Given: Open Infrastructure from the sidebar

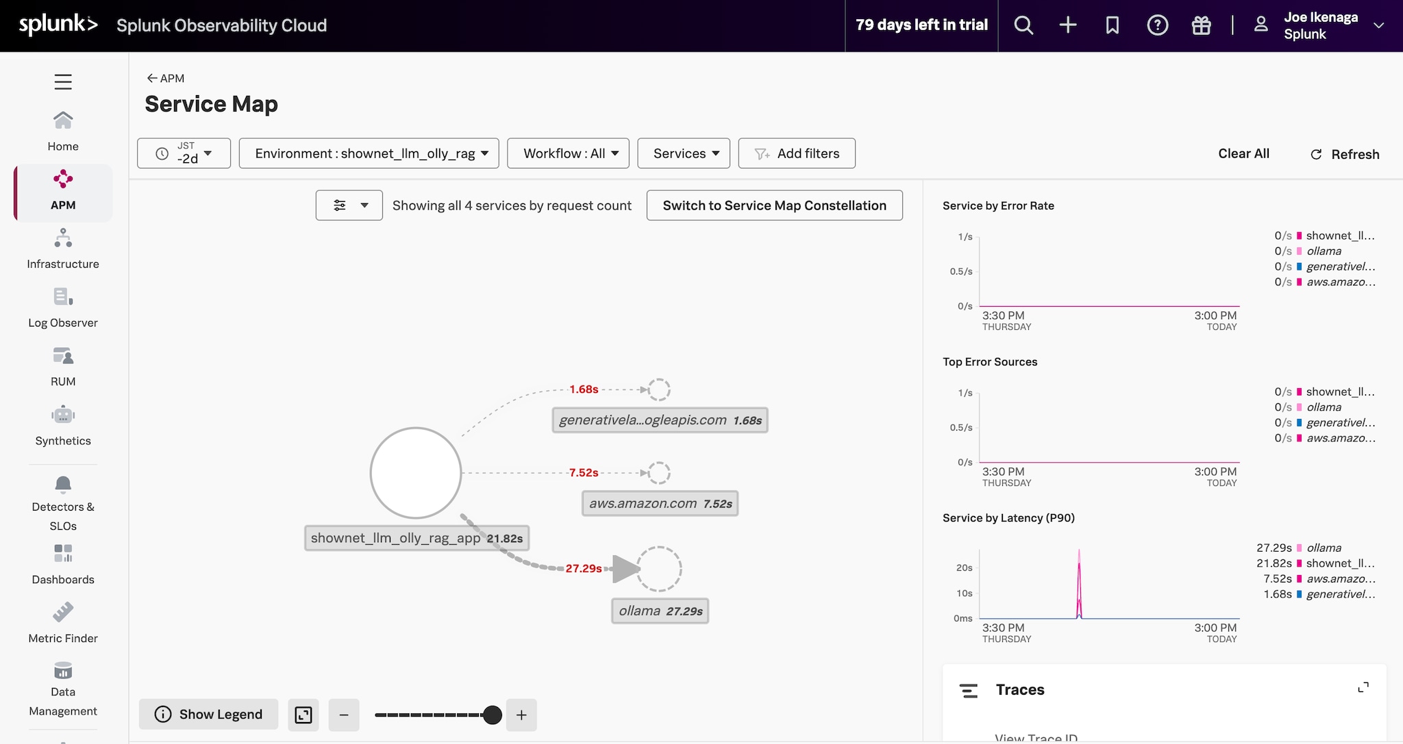Looking at the screenshot, I should (63, 249).
